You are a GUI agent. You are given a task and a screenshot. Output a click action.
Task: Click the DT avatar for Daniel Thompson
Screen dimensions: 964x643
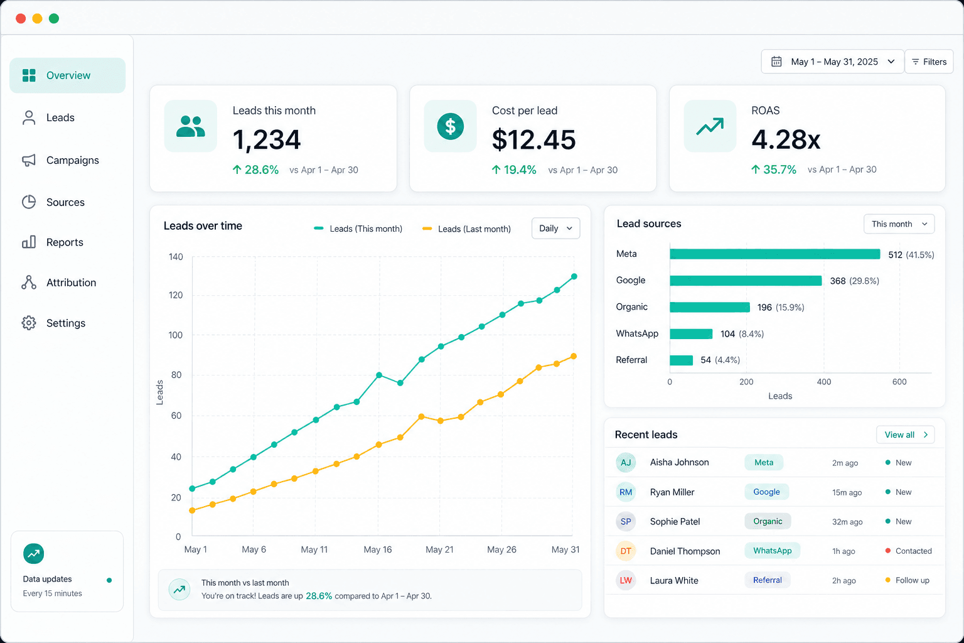point(626,551)
